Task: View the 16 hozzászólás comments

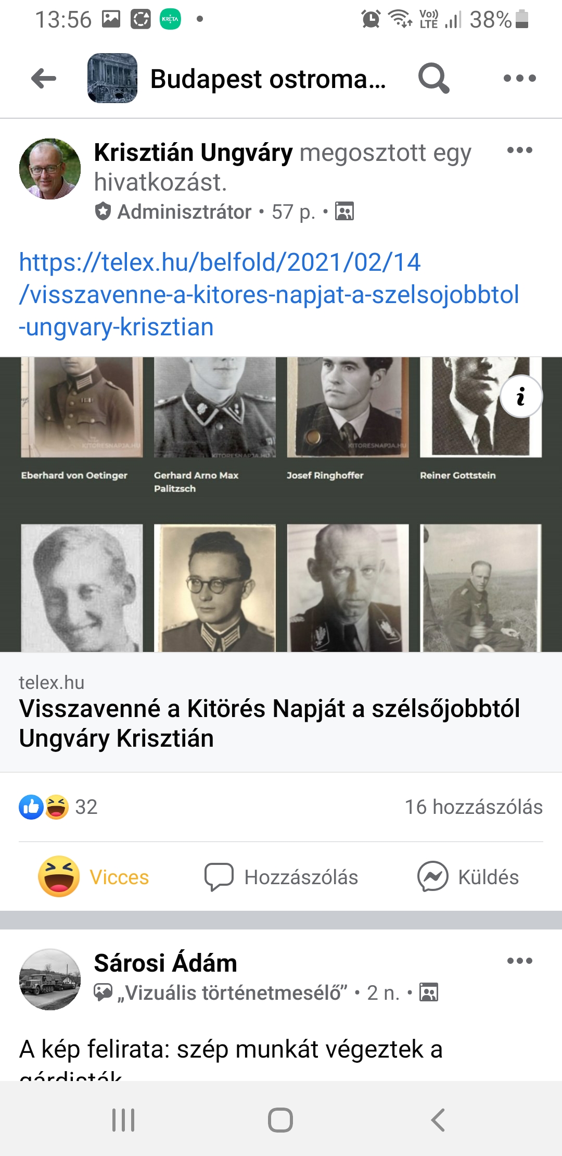Action: pos(474,807)
